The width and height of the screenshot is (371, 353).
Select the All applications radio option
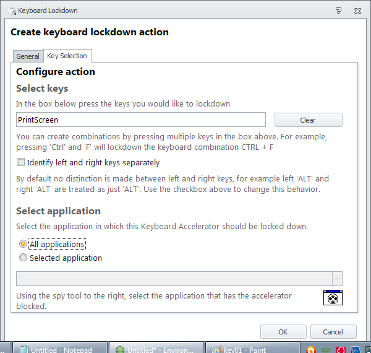23,244
